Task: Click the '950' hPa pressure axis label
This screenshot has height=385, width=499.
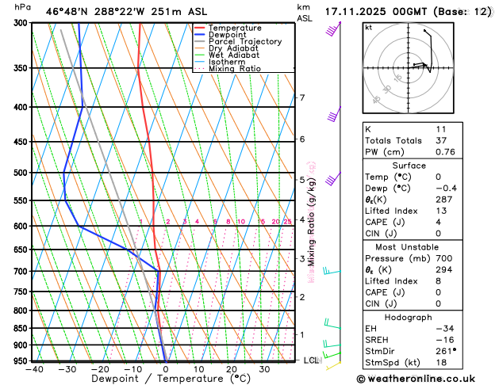Action: tap(22, 361)
